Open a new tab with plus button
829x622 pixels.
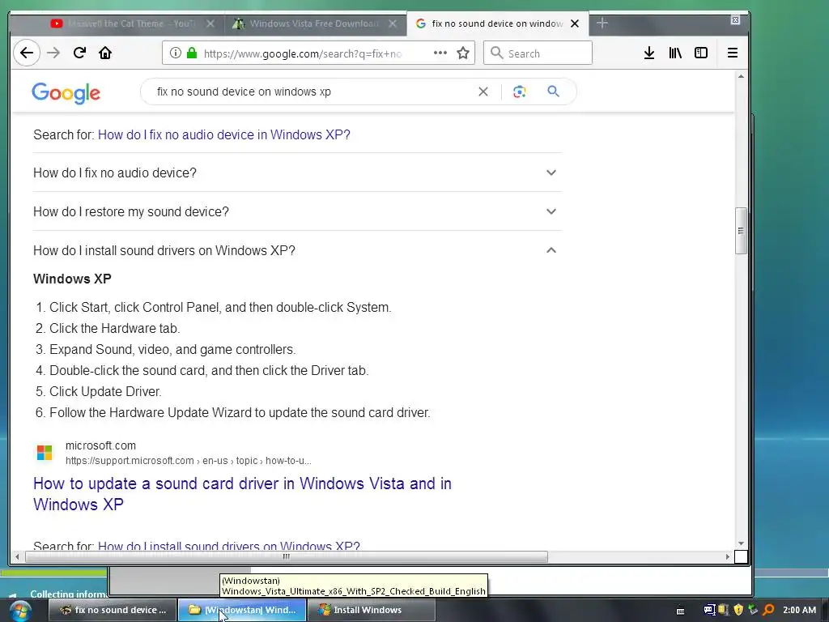coord(602,23)
